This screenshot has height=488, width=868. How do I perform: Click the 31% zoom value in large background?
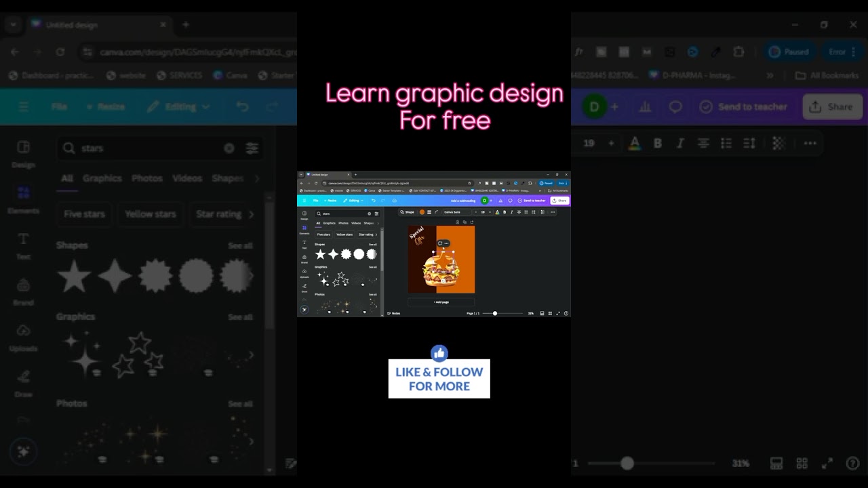(x=741, y=464)
